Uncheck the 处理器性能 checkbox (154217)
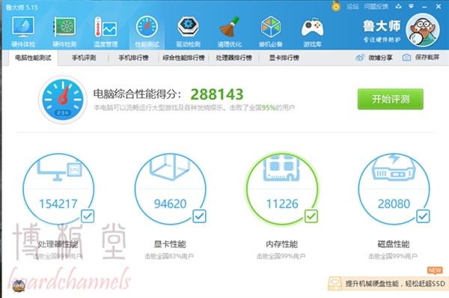The height and width of the screenshot is (298, 449). (x=88, y=216)
